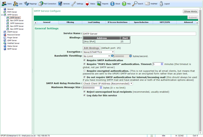Switch to the IP Access Restrictions tab
The image size is (203, 137).
click(117, 22)
